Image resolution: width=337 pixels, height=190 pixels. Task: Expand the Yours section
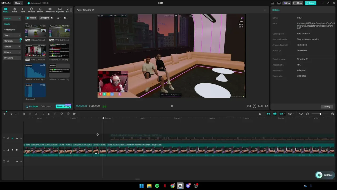point(12,35)
